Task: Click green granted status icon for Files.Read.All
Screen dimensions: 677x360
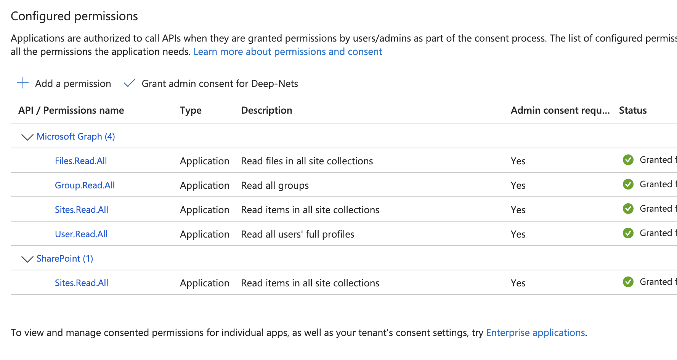Action: 628,160
